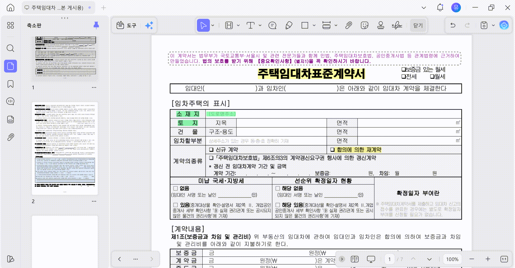Check 해당 없음 under 선순위 확정일자
The height and width of the screenshot is (268, 515).
[x=278, y=188]
